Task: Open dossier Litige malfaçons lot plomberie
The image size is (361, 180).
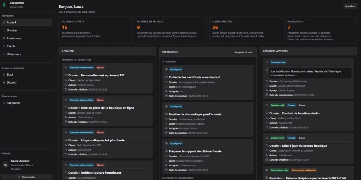Action: pos(107,143)
